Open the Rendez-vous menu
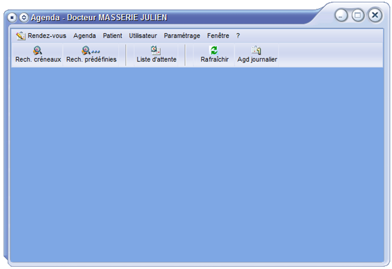This screenshot has height=269, width=392. tap(47, 35)
